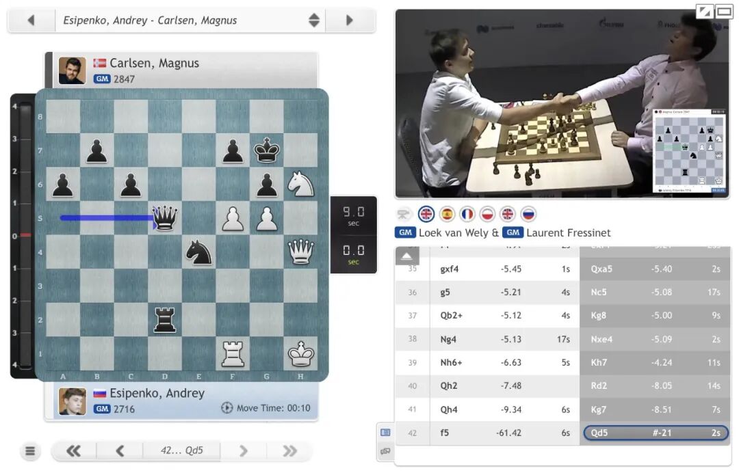Click the white queen on h4
Screen dimensions: 739x473
(x=300, y=252)
